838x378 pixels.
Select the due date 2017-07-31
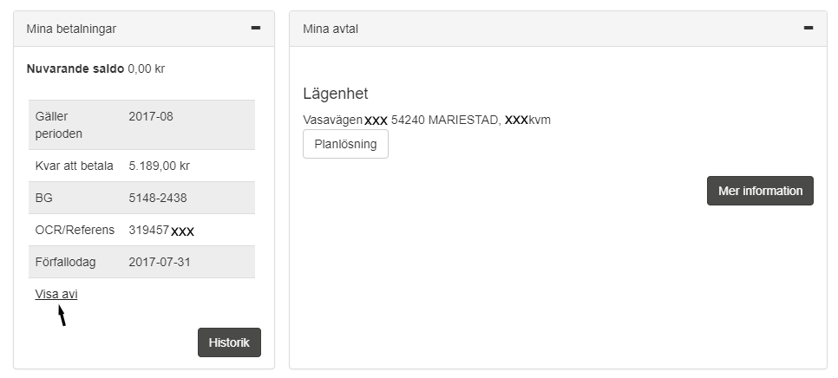coord(159,262)
